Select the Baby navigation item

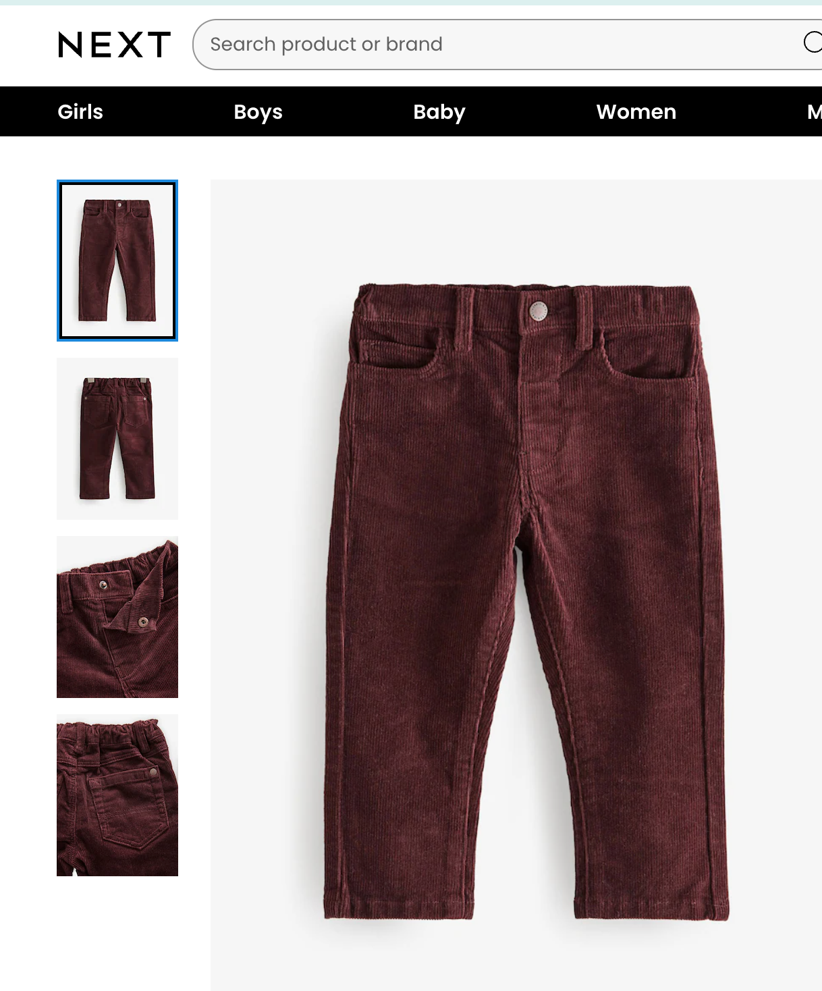click(x=439, y=111)
